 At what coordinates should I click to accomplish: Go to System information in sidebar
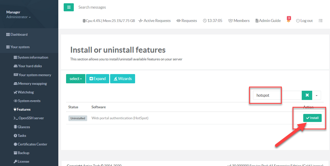tap(33, 57)
